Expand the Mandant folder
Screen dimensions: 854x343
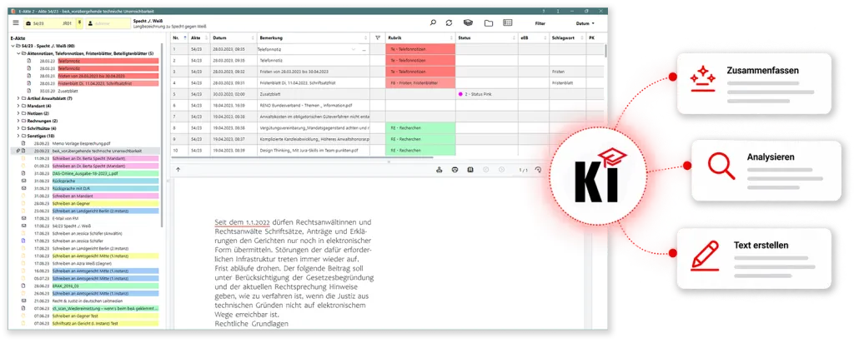(x=18, y=106)
